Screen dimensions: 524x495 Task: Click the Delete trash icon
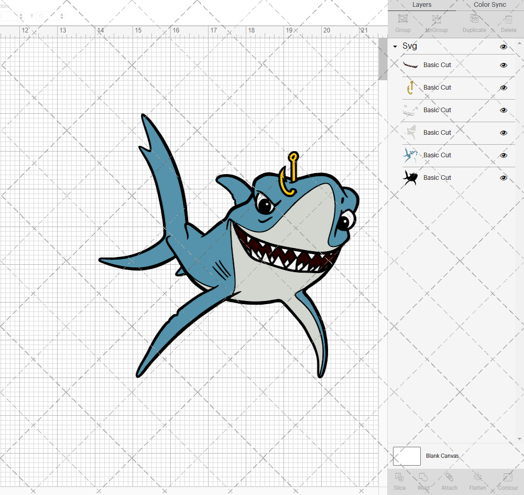coord(508,19)
